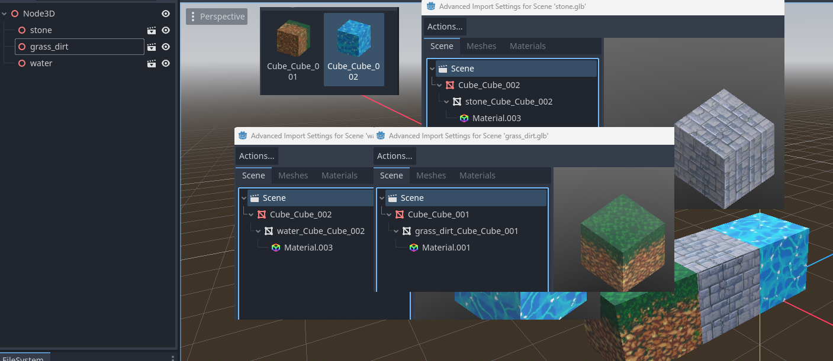Click mesh icon of water_Cube_Cube_002
Image resolution: width=833 pixels, height=361 pixels.
coord(269,231)
